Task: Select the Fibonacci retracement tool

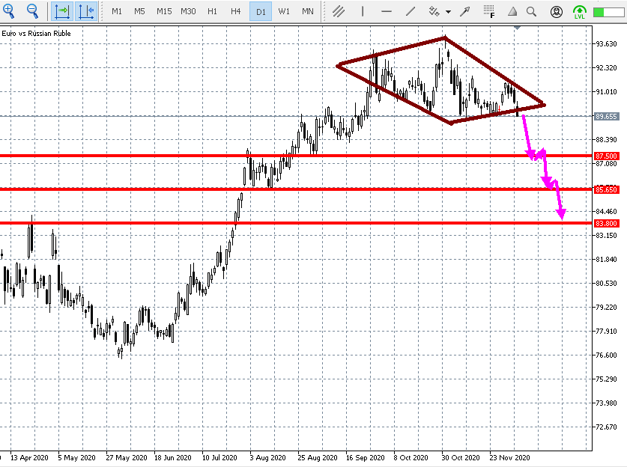Action: click(488, 11)
